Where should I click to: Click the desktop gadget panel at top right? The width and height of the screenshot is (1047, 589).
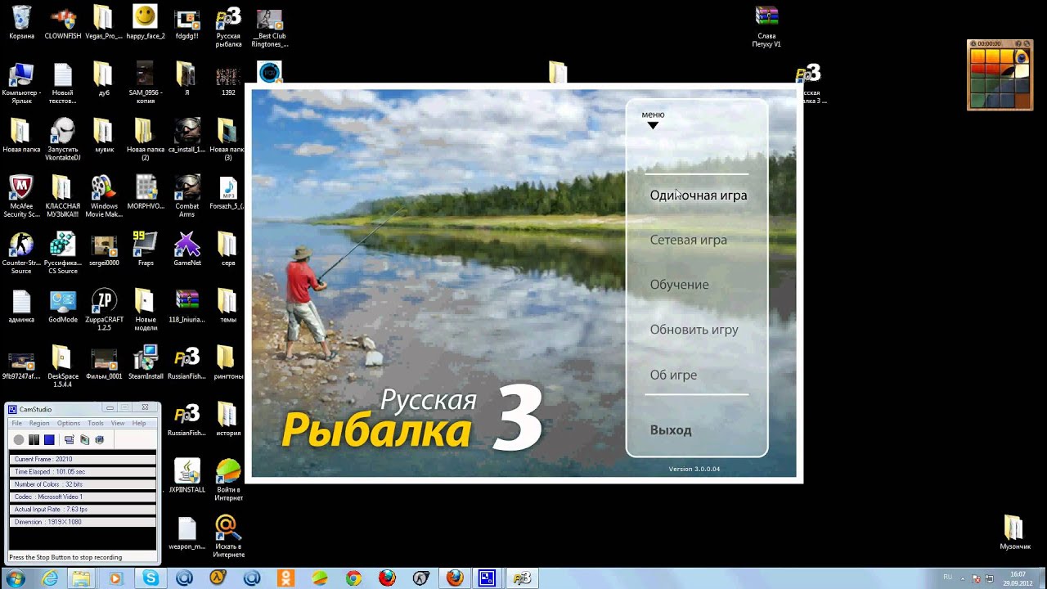click(x=1000, y=74)
